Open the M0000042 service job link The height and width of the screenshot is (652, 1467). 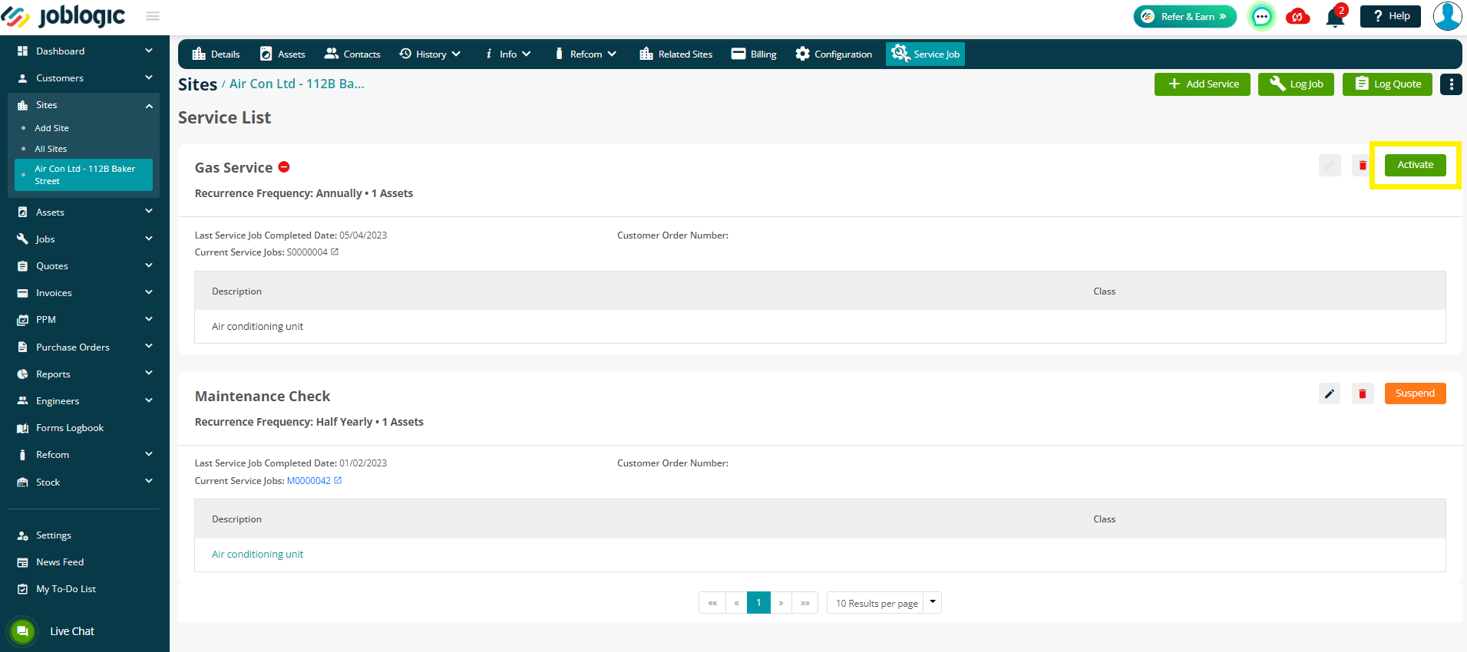pyautogui.click(x=309, y=481)
